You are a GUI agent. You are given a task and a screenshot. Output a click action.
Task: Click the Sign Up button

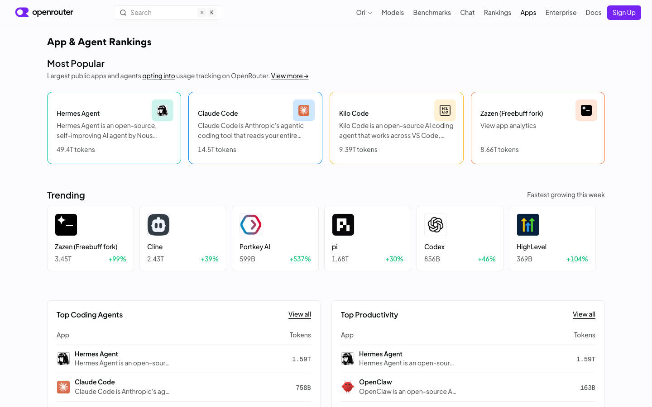tap(624, 13)
